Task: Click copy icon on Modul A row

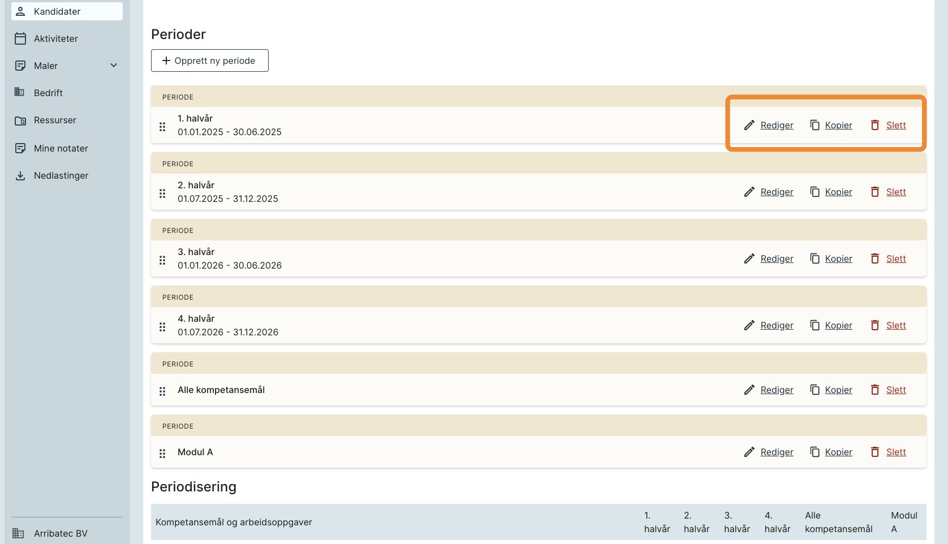Action: pos(815,452)
